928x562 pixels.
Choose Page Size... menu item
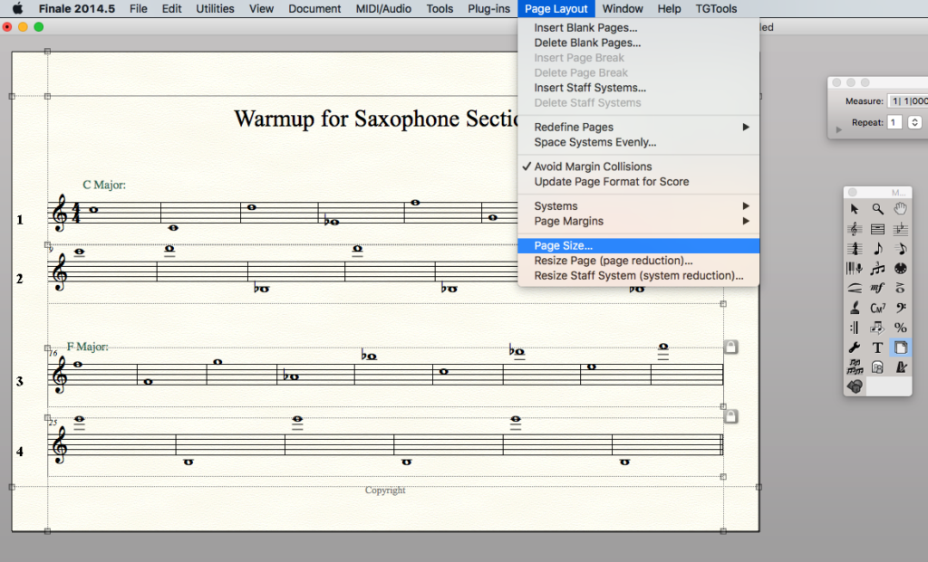[563, 245]
